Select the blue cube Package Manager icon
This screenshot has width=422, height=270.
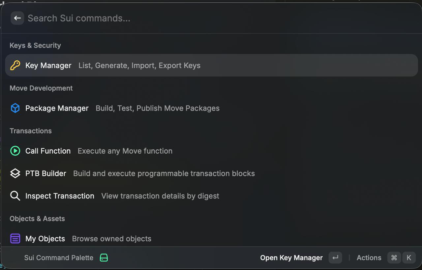(x=15, y=108)
